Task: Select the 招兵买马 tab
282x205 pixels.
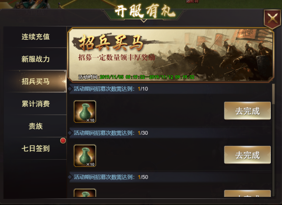Action: 36,81
